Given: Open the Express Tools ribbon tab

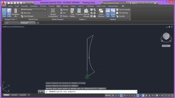Looking at the screenshot, I should (x=101, y=6).
